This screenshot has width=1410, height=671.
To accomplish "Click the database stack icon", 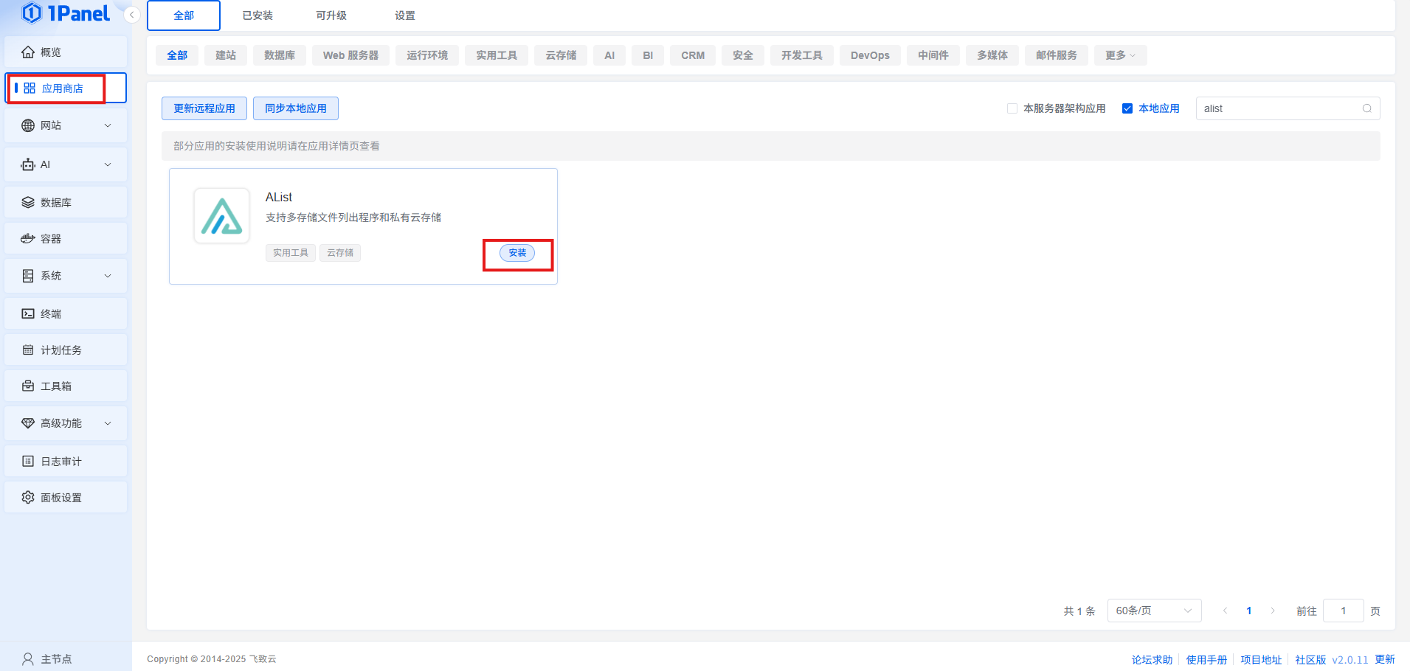I will click(x=28, y=203).
